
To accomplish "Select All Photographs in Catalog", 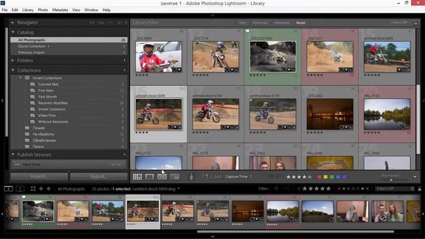I will (69, 40).
